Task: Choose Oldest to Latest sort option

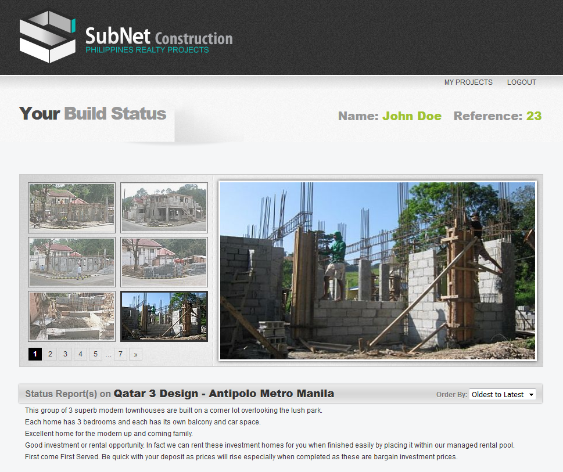Action: point(497,394)
